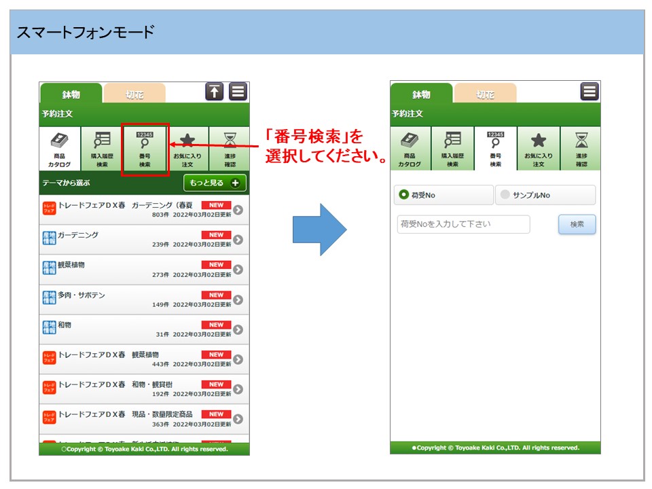Open お気に入り注文 star icon in right phone
Screen dimensions: 652x489
pos(539,149)
